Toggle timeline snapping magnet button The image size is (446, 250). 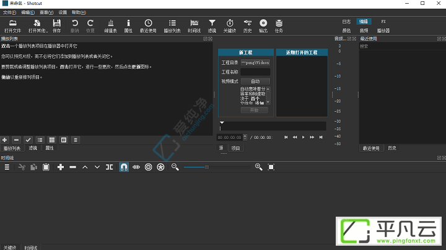coord(124,167)
